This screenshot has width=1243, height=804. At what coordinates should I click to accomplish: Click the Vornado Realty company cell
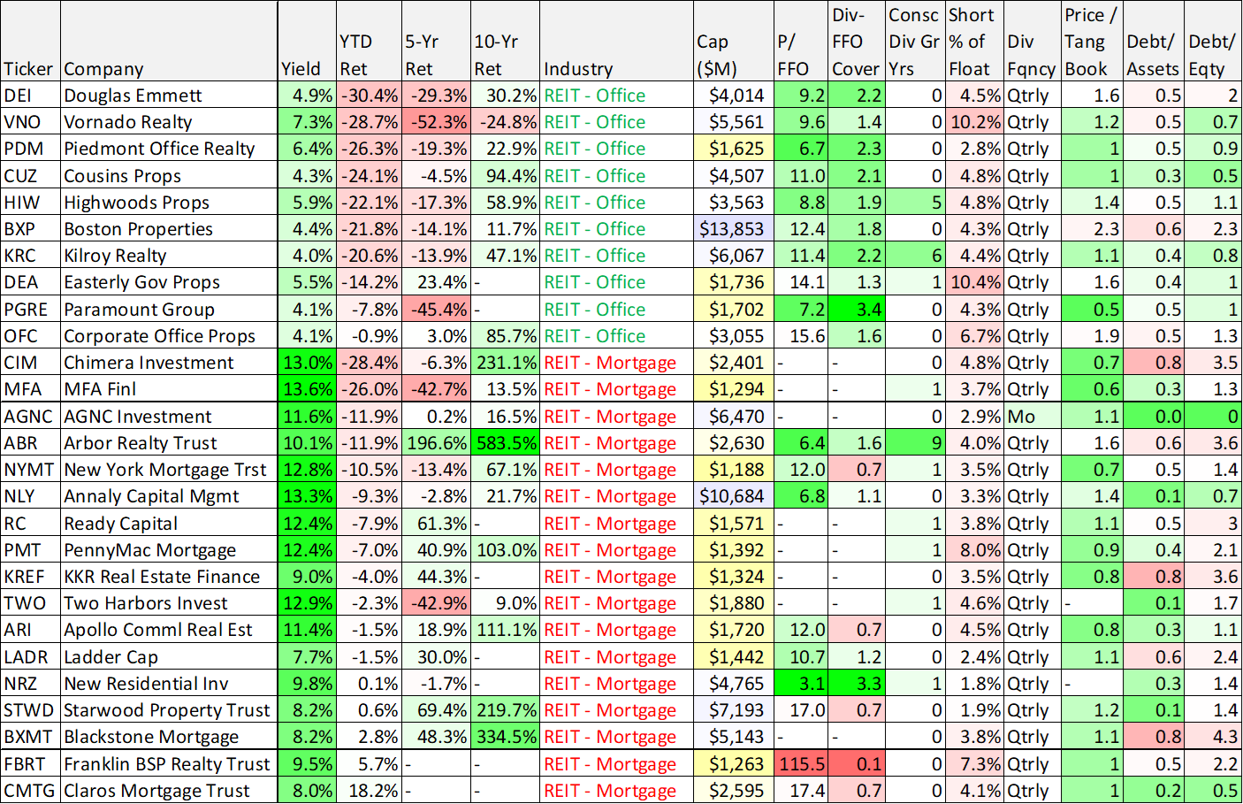(169, 122)
